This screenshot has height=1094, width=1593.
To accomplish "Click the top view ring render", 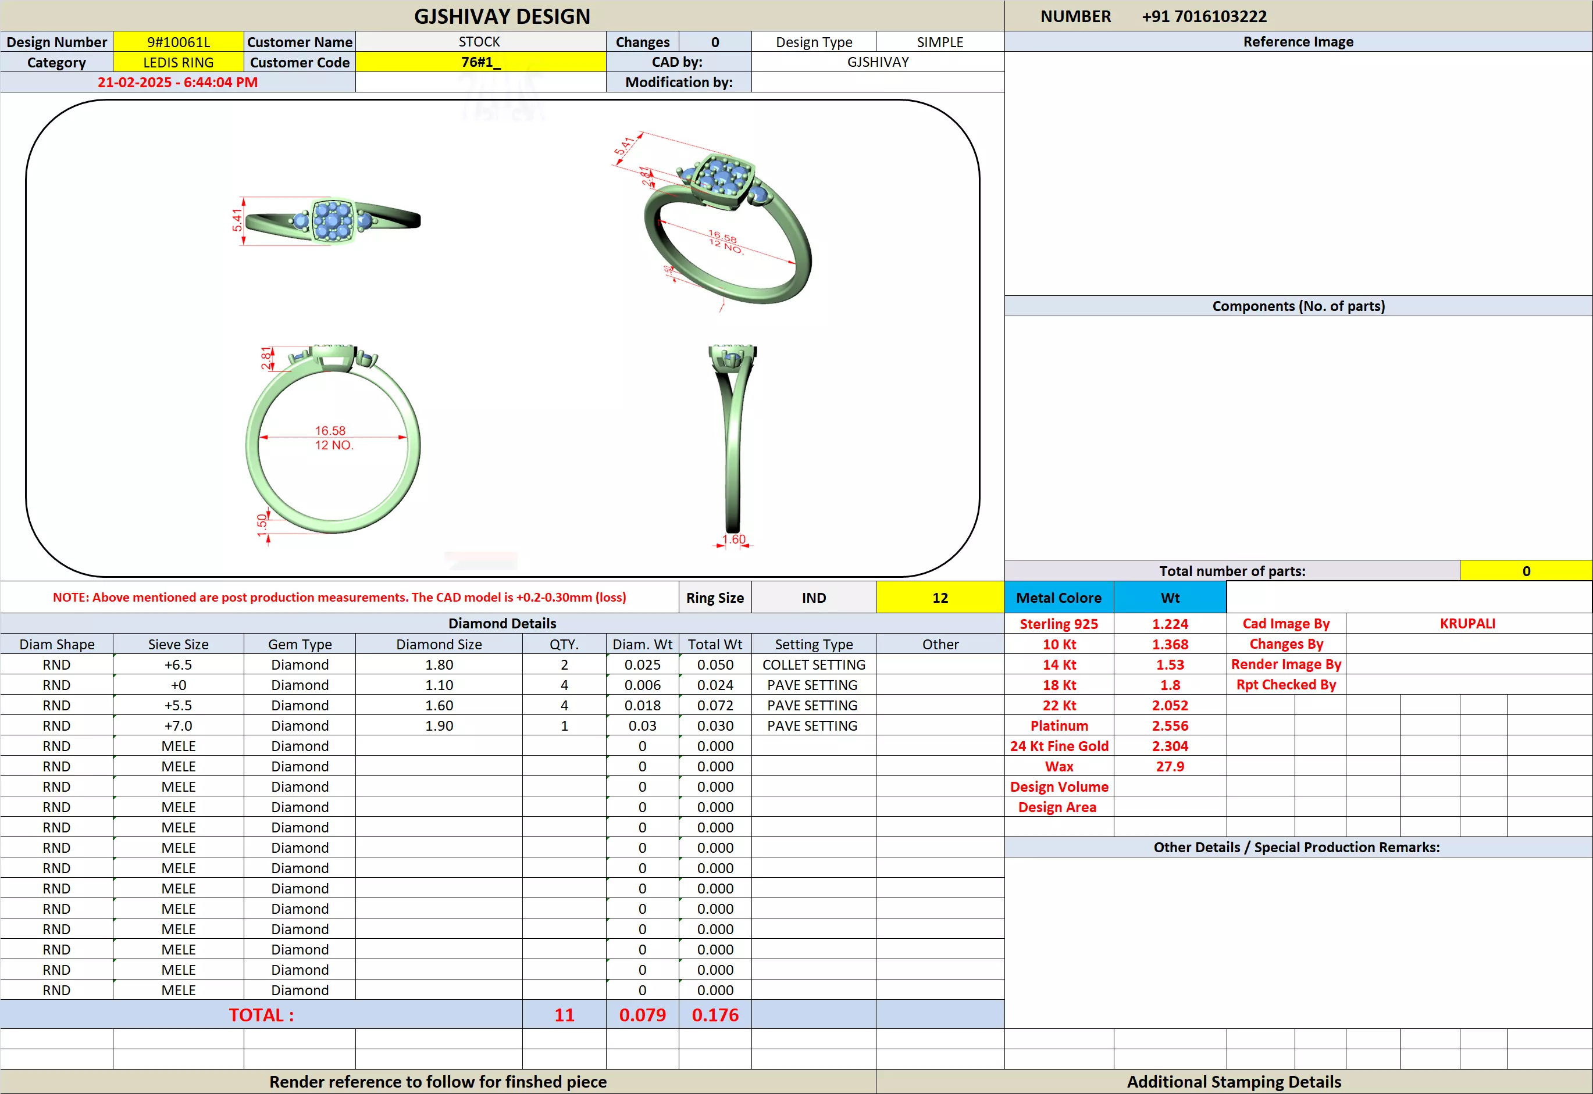I will 333,221.
